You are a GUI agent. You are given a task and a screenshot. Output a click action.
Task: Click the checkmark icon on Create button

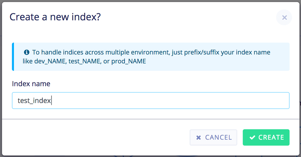[x=252, y=137]
